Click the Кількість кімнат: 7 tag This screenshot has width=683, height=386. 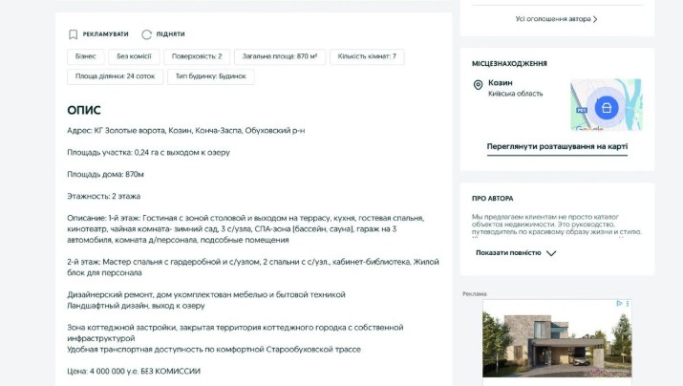click(367, 56)
